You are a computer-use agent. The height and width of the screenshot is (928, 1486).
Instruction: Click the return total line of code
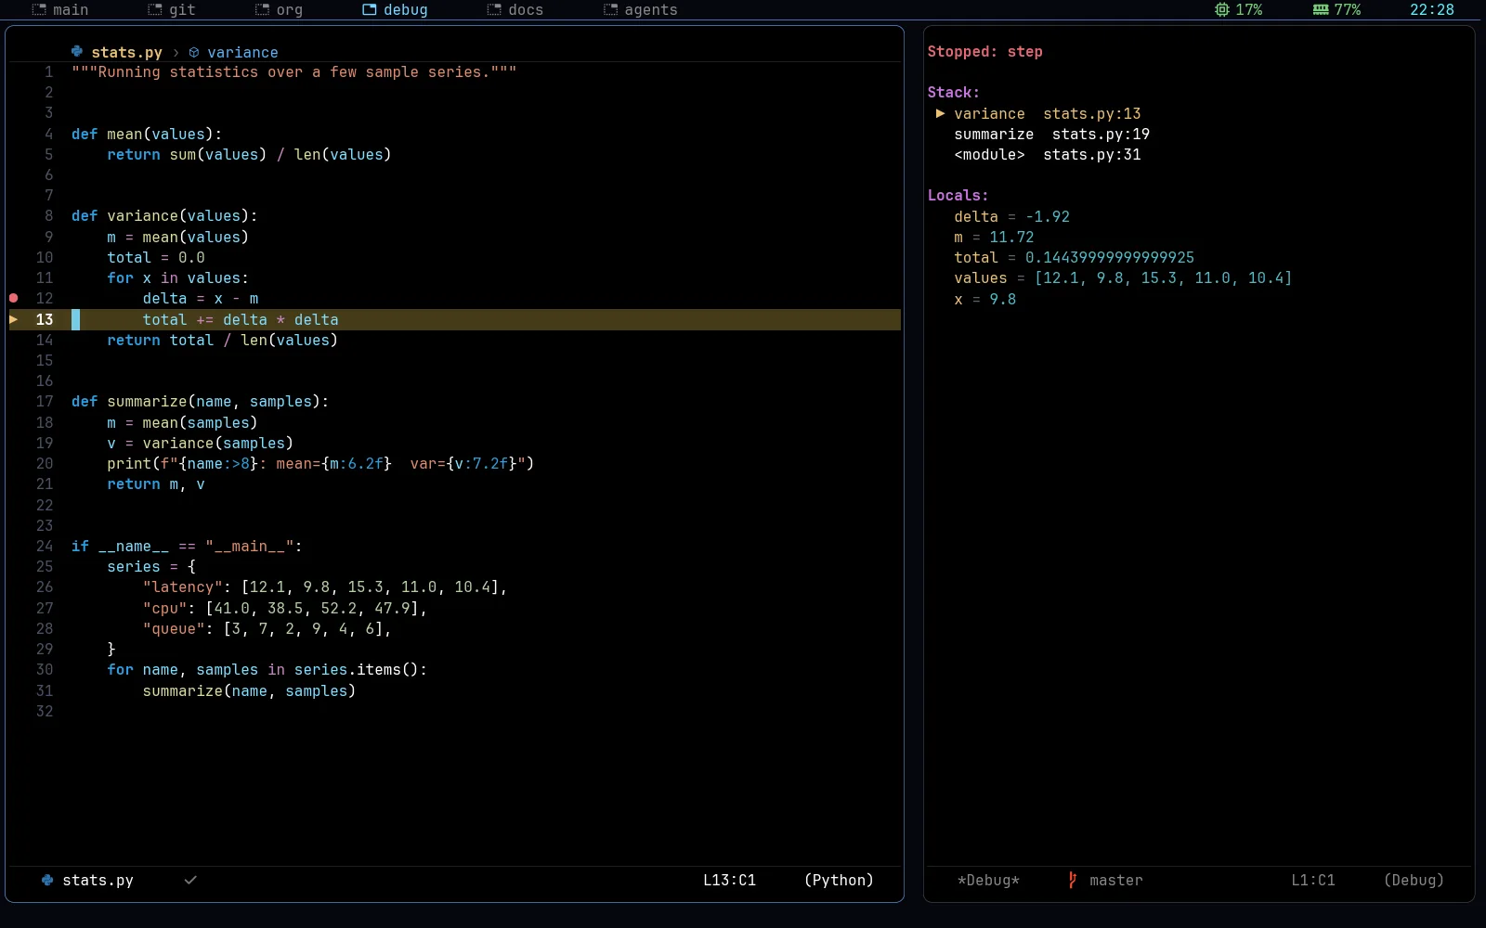[x=222, y=340]
